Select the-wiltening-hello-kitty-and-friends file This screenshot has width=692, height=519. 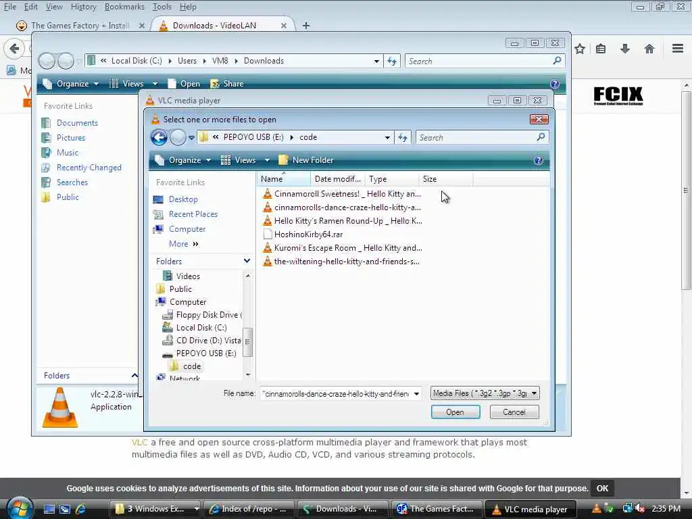pyautogui.click(x=341, y=262)
